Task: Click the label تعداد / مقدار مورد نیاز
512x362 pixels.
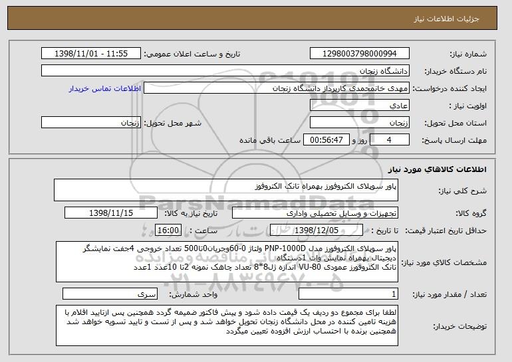Action: (449, 295)
